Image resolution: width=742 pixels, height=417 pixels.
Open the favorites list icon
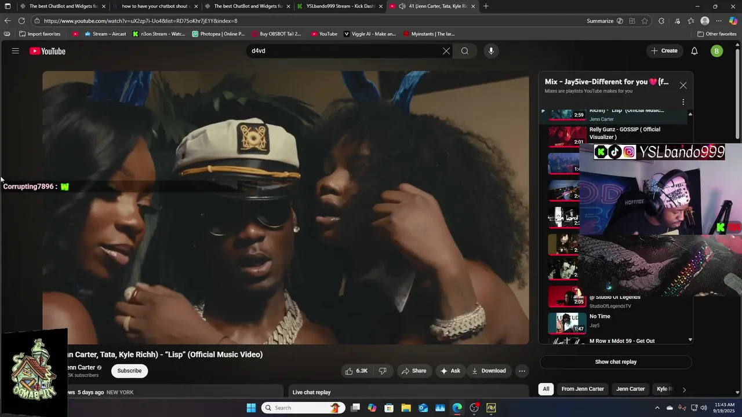pos(691,21)
